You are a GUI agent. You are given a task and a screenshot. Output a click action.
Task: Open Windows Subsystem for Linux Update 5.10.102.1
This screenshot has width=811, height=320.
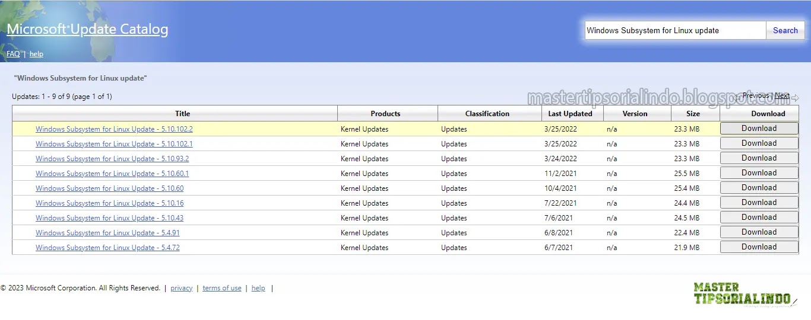(x=114, y=144)
